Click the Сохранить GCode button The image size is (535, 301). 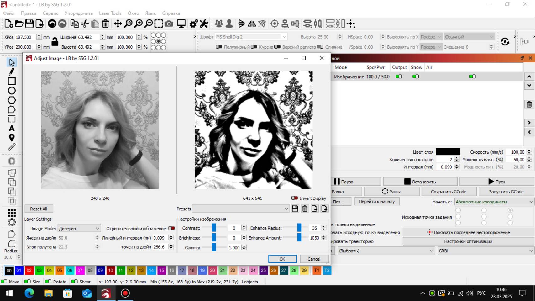pyautogui.click(x=449, y=191)
